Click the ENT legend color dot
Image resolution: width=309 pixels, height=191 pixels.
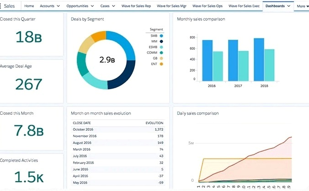click(x=161, y=64)
